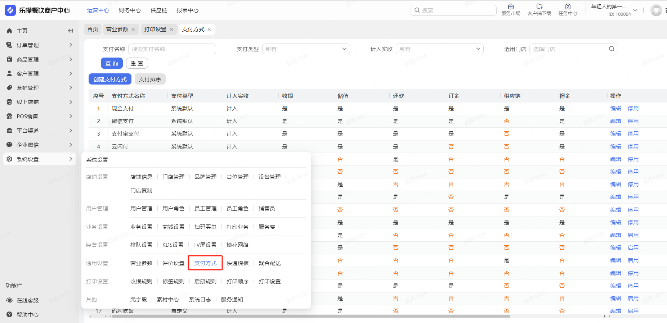This screenshot has height=323, width=667.
Task: Click in the 支付名称 search field
Action: click(172, 49)
